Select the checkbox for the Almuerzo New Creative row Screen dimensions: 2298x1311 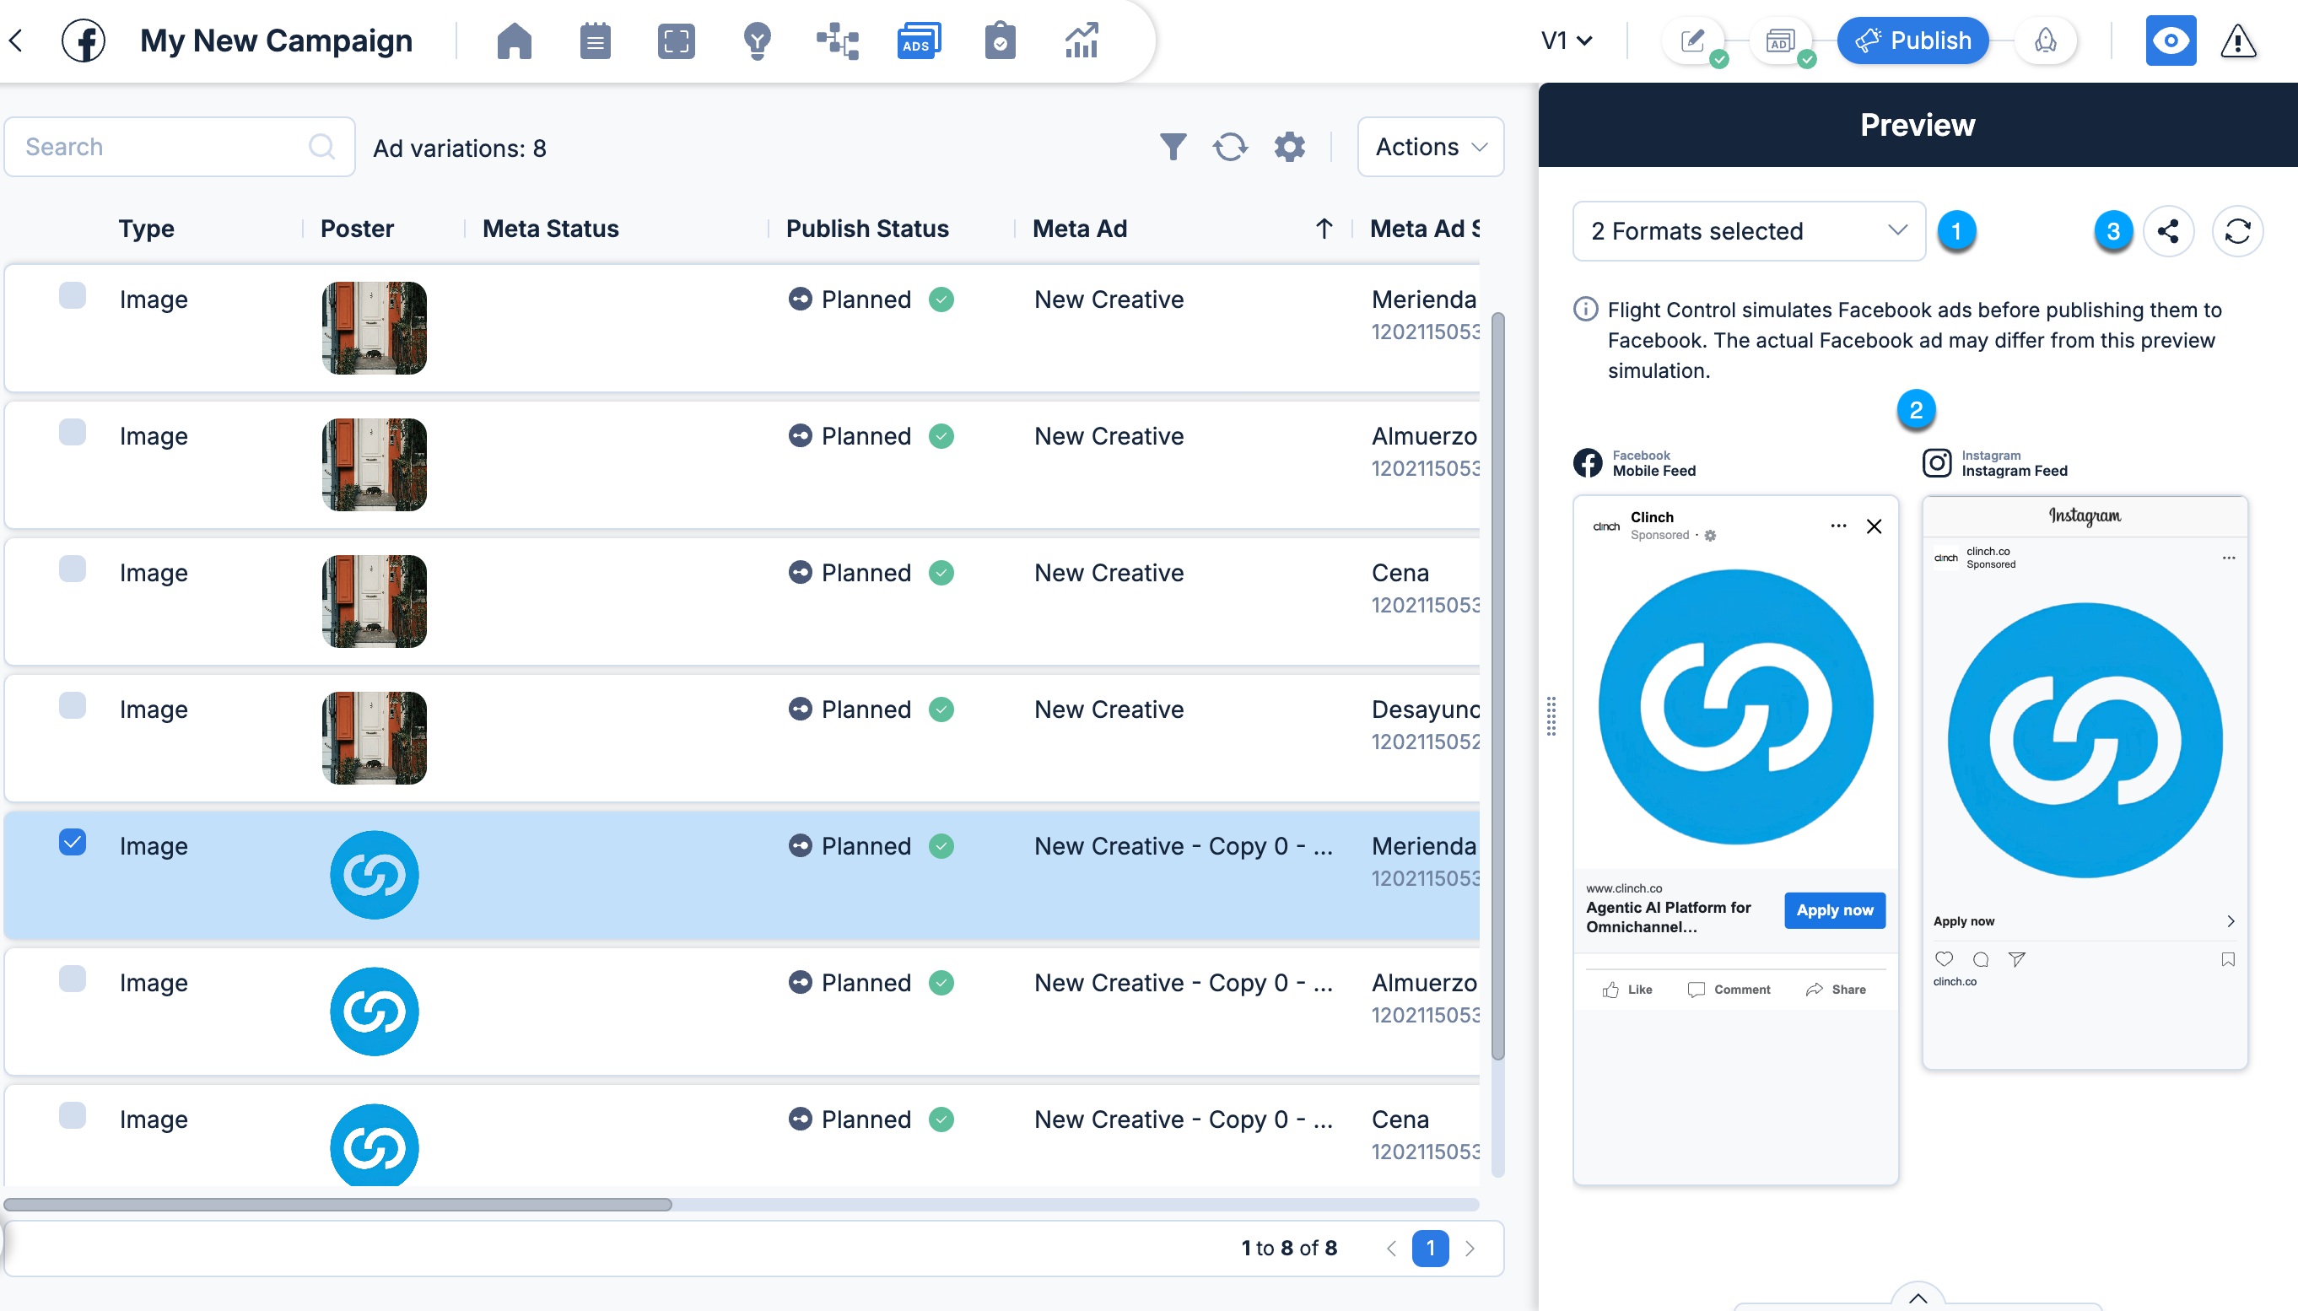(73, 433)
